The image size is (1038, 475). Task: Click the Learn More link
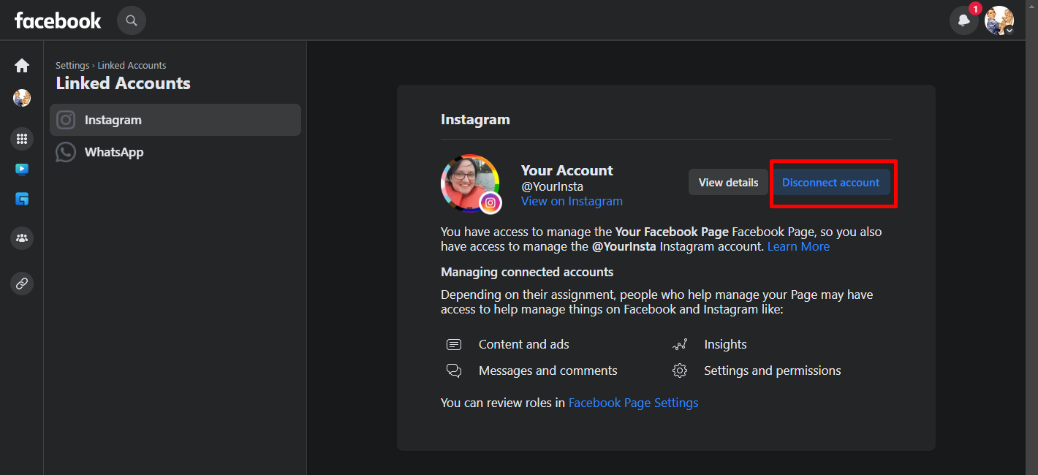point(798,247)
